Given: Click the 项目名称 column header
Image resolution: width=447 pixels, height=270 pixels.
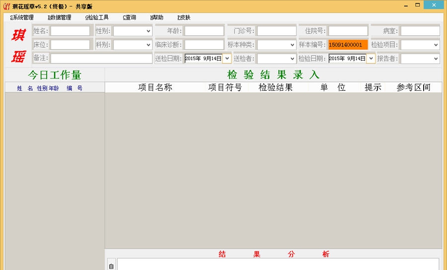Looking at the screenshot, I should pos(155,87).
